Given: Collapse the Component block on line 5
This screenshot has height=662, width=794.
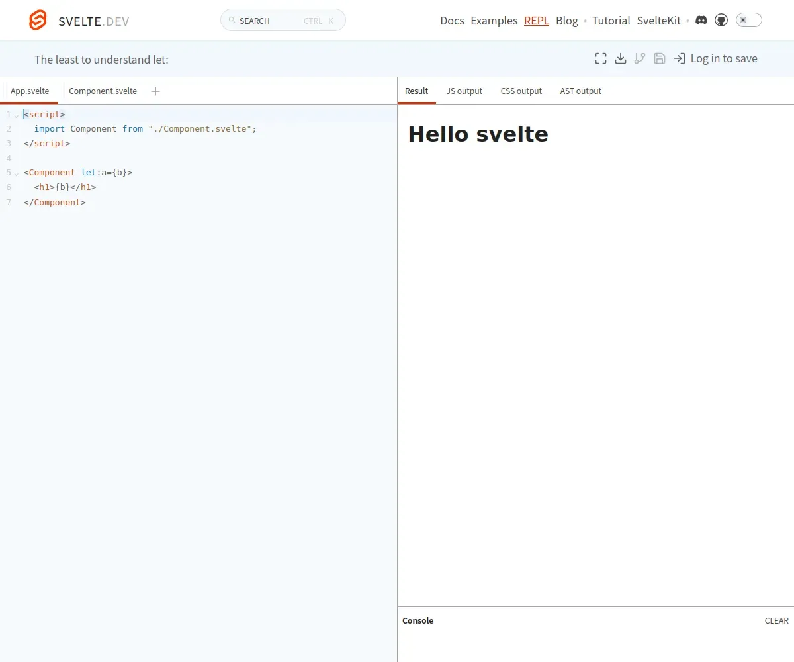Looking at the screenshot, I should coord(17,173).
